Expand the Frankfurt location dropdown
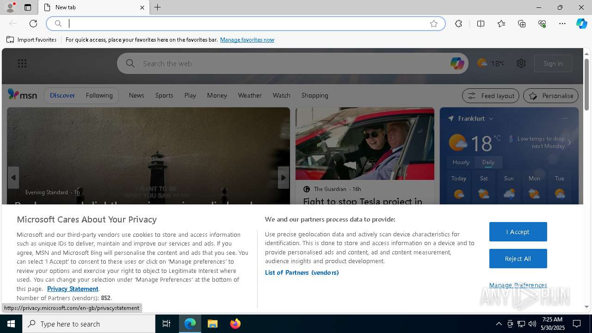 [491, 119]
